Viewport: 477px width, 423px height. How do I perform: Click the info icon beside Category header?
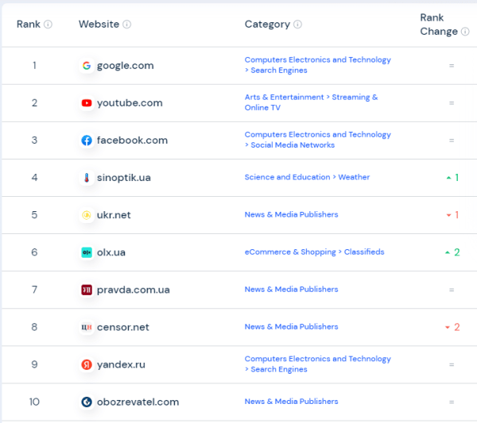pos(297,25)
